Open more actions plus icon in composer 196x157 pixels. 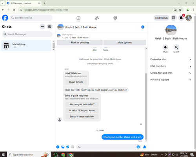click(x=58, y=147)
